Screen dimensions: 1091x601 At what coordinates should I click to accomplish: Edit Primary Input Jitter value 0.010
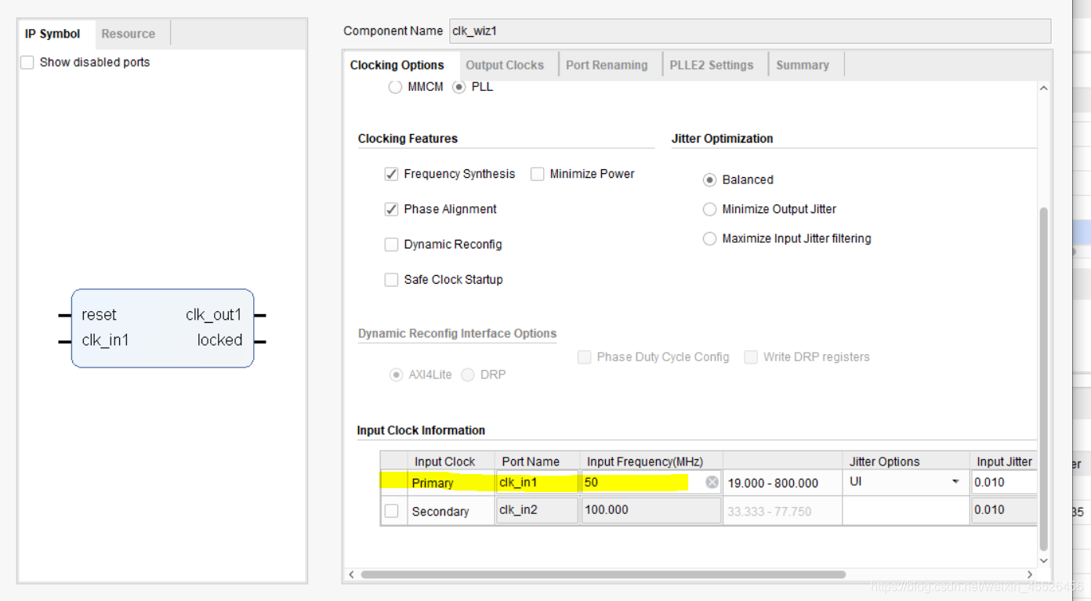point(1005,483)
